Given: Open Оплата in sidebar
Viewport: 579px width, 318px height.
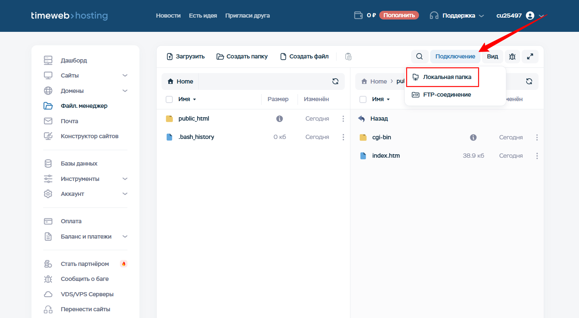Looking at the screenshot, I should click(71, 221).
